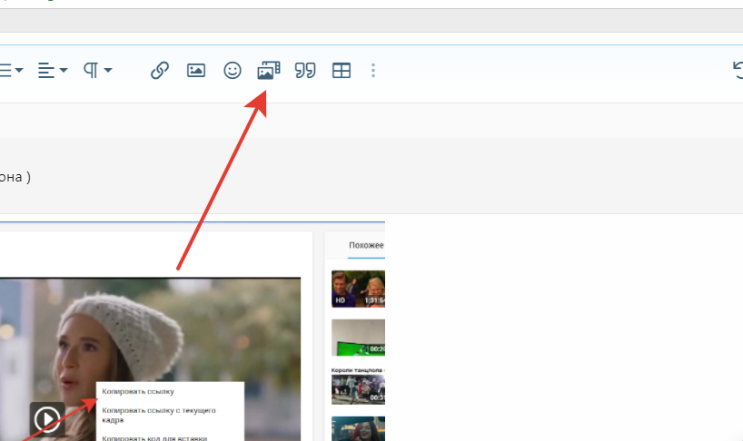Open the smilies emoji picker
This screenshot has width=743, height=441.
click(233, 71)
